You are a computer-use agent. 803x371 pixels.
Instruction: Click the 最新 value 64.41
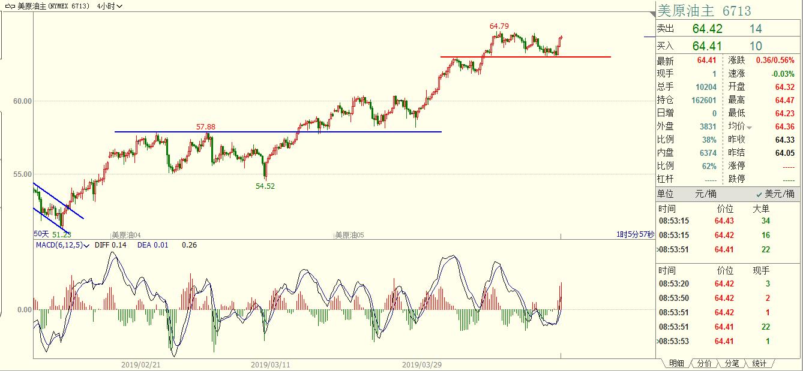pyautogui.click(x=707, y=61)
